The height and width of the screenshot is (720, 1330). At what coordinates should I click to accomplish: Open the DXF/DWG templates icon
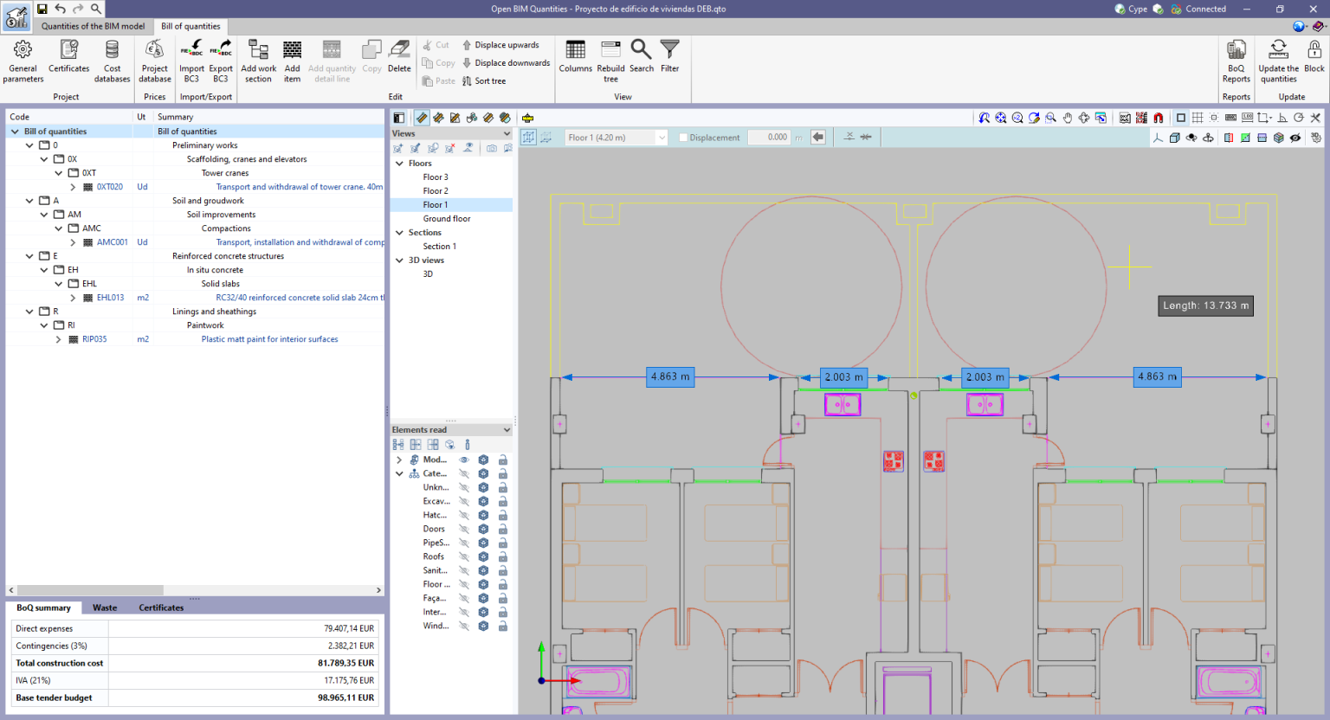tap(1126, 118)
